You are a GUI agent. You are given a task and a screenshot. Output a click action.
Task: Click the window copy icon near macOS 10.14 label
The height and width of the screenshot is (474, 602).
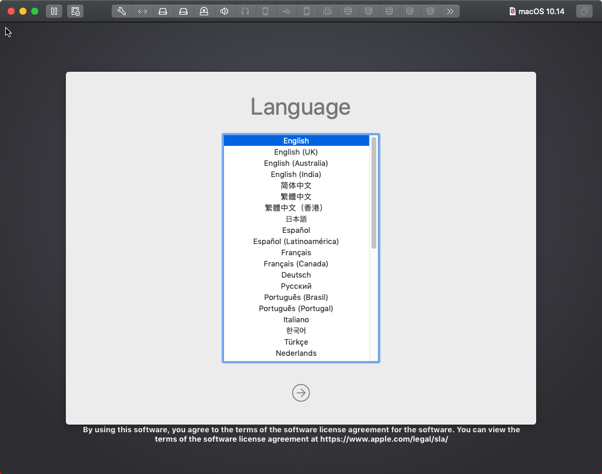(584, 11)
